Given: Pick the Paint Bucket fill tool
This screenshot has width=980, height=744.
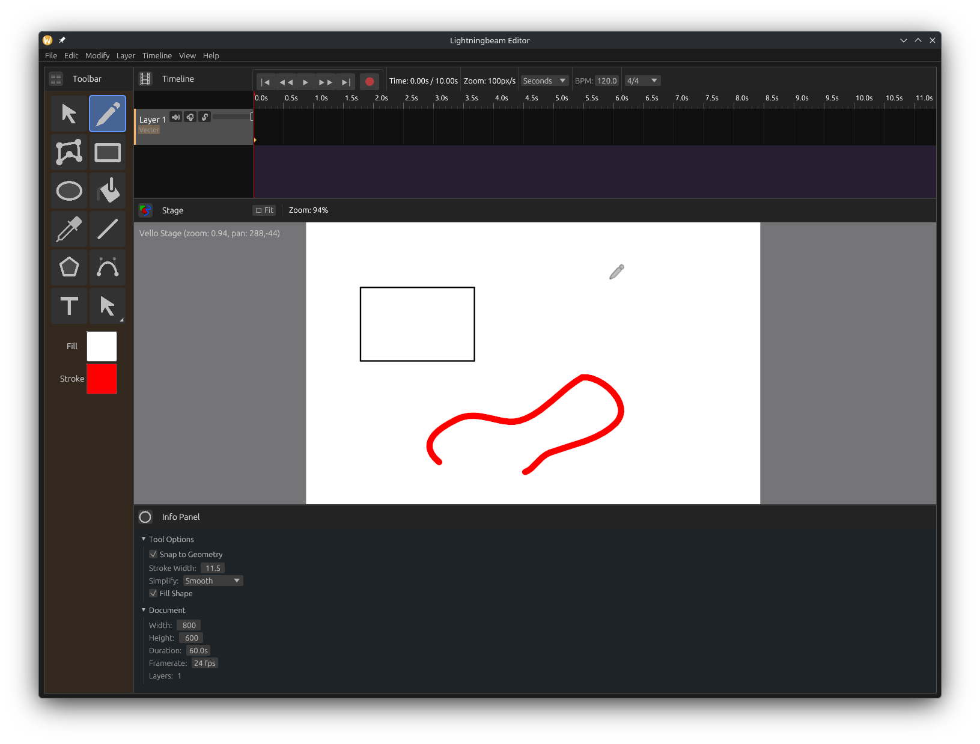Looking at the screenshot, I should pos(108,191).
